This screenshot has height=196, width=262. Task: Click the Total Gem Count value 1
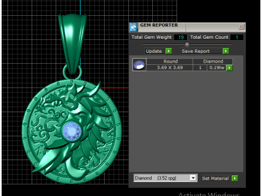coord(236,37)
